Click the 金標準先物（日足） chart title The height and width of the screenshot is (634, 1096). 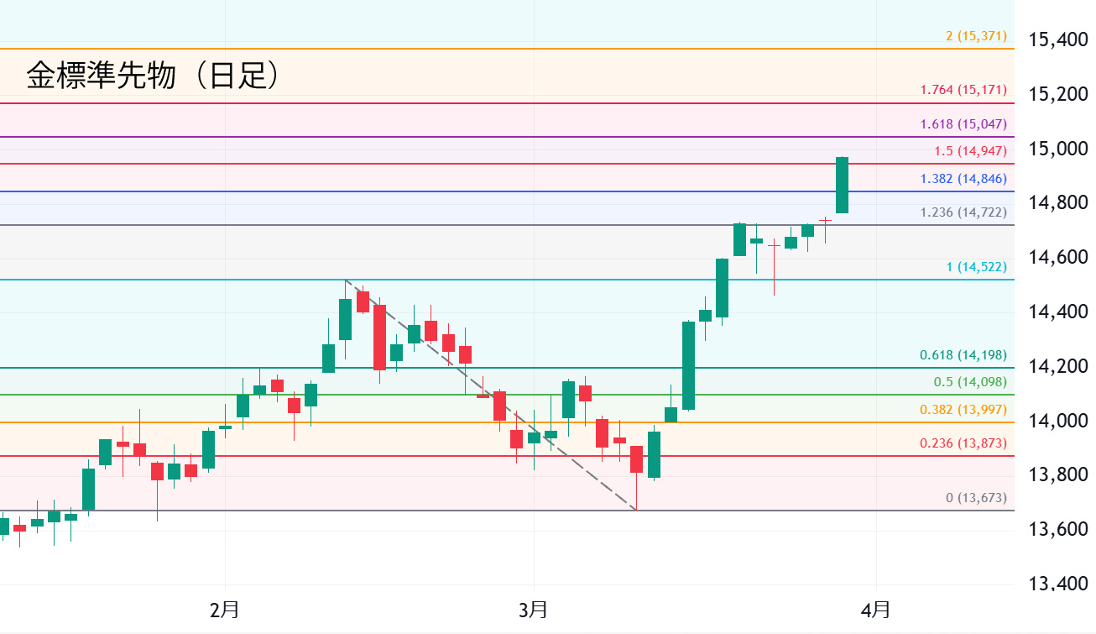click(152, 76)
